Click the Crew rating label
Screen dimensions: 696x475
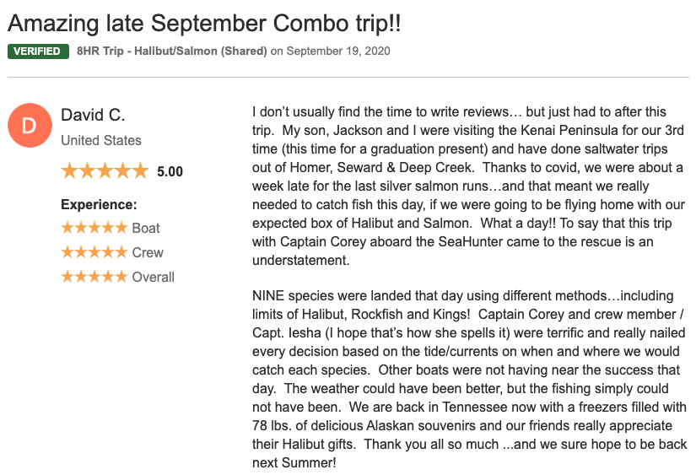[148, 252]
